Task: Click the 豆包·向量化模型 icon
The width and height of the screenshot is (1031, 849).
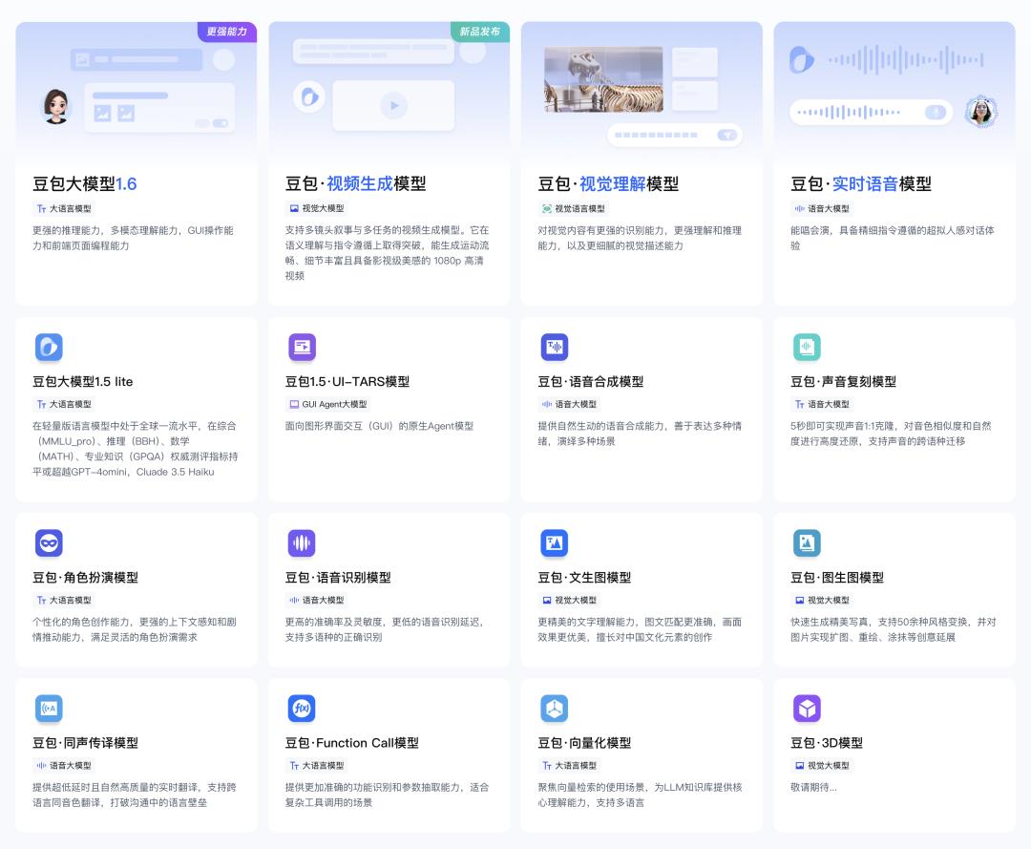Action: [x=555, y=709]
